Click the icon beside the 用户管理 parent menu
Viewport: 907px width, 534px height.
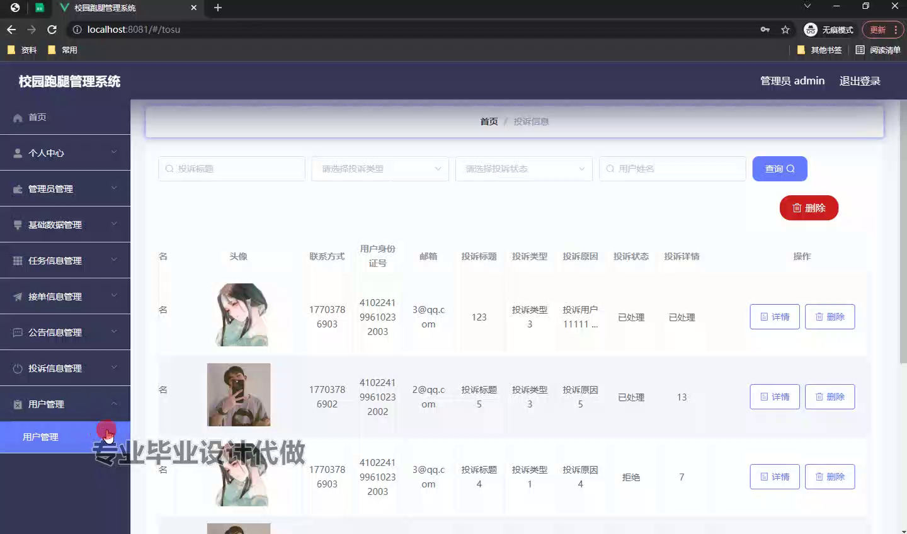(x=18, y=404)
